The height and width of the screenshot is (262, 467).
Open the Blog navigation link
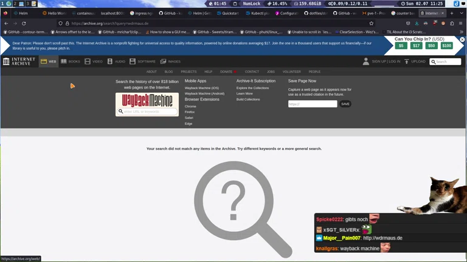click(x=168, y=72)
